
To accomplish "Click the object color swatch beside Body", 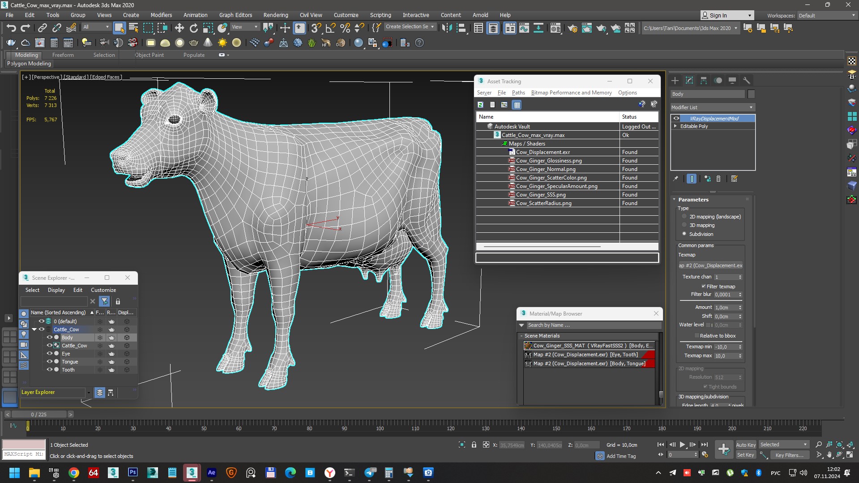I will (751, 94).
